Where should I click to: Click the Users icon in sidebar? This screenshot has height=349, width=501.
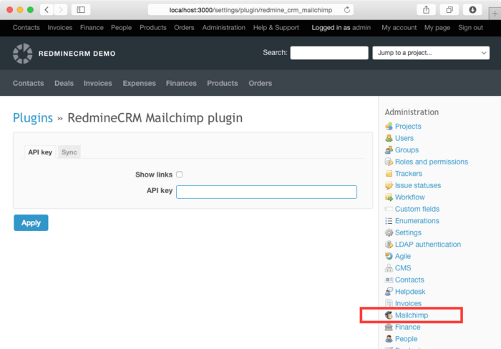point(389,138)
